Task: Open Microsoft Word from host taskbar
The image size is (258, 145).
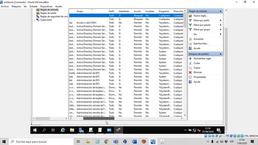Action: point(134,141)
